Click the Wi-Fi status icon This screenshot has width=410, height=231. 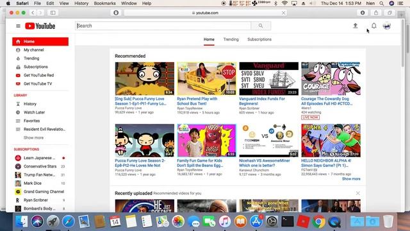pyautogui.click(x=284, y=3)
